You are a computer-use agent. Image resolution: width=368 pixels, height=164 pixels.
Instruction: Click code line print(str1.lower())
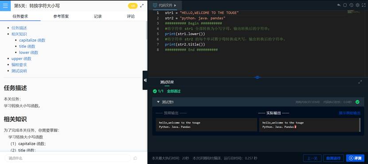point(185,34)
